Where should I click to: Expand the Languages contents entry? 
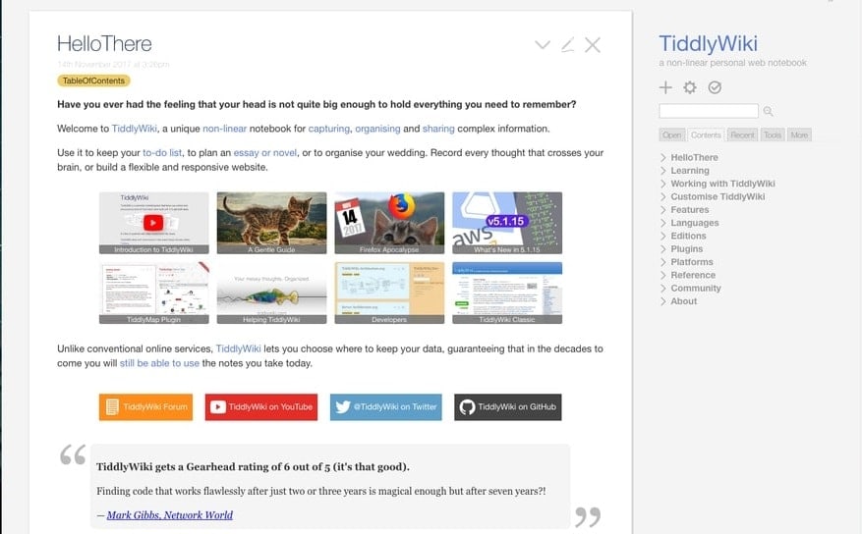pos(663,223)
